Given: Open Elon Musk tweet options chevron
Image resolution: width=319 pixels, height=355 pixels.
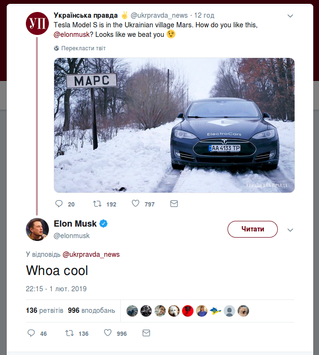Looking at the screenshot, I should tap(290, 230).
